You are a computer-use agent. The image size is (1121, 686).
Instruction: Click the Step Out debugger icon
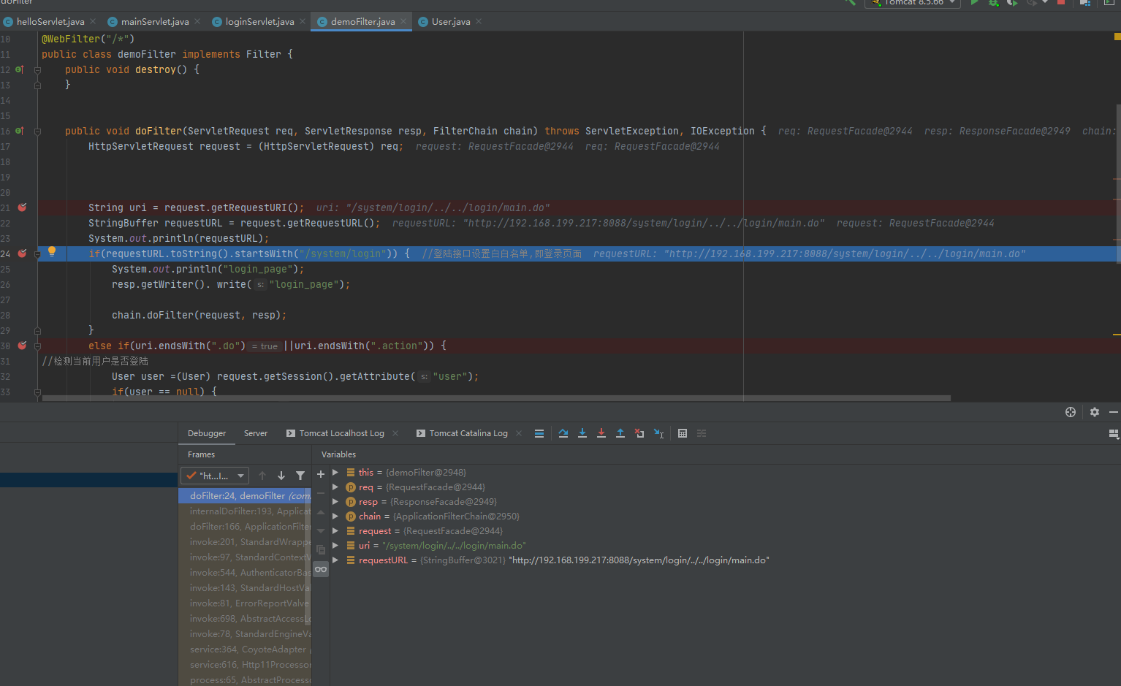point(620,433)
